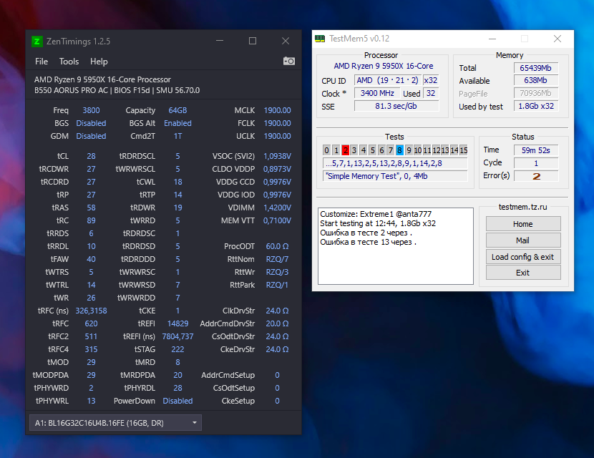Click the TestMem5 memory chip title icon
Viewport: 594px width, 458px height.
coord(320,39)
